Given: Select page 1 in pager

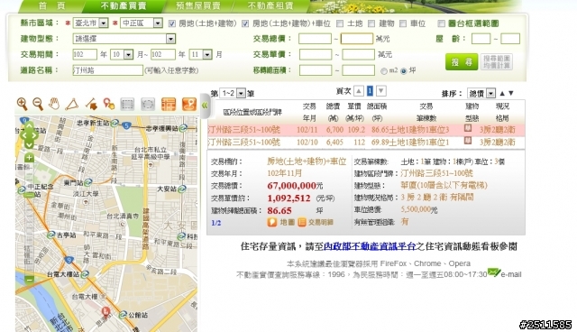Looking at the screenshot, I should [x=370, y=90].
